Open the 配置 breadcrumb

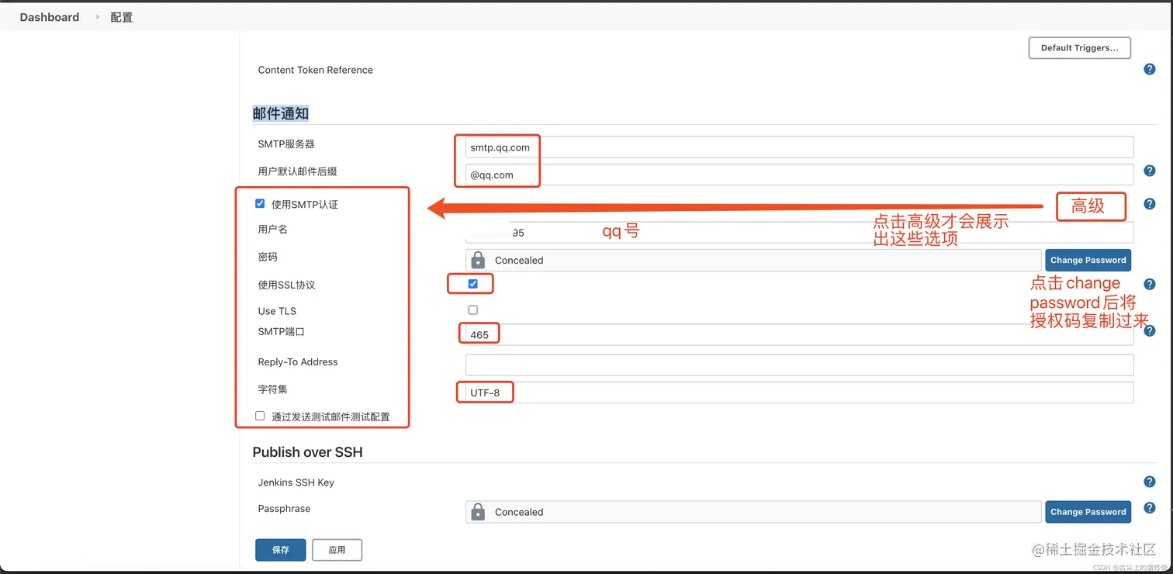click(121, 17)
